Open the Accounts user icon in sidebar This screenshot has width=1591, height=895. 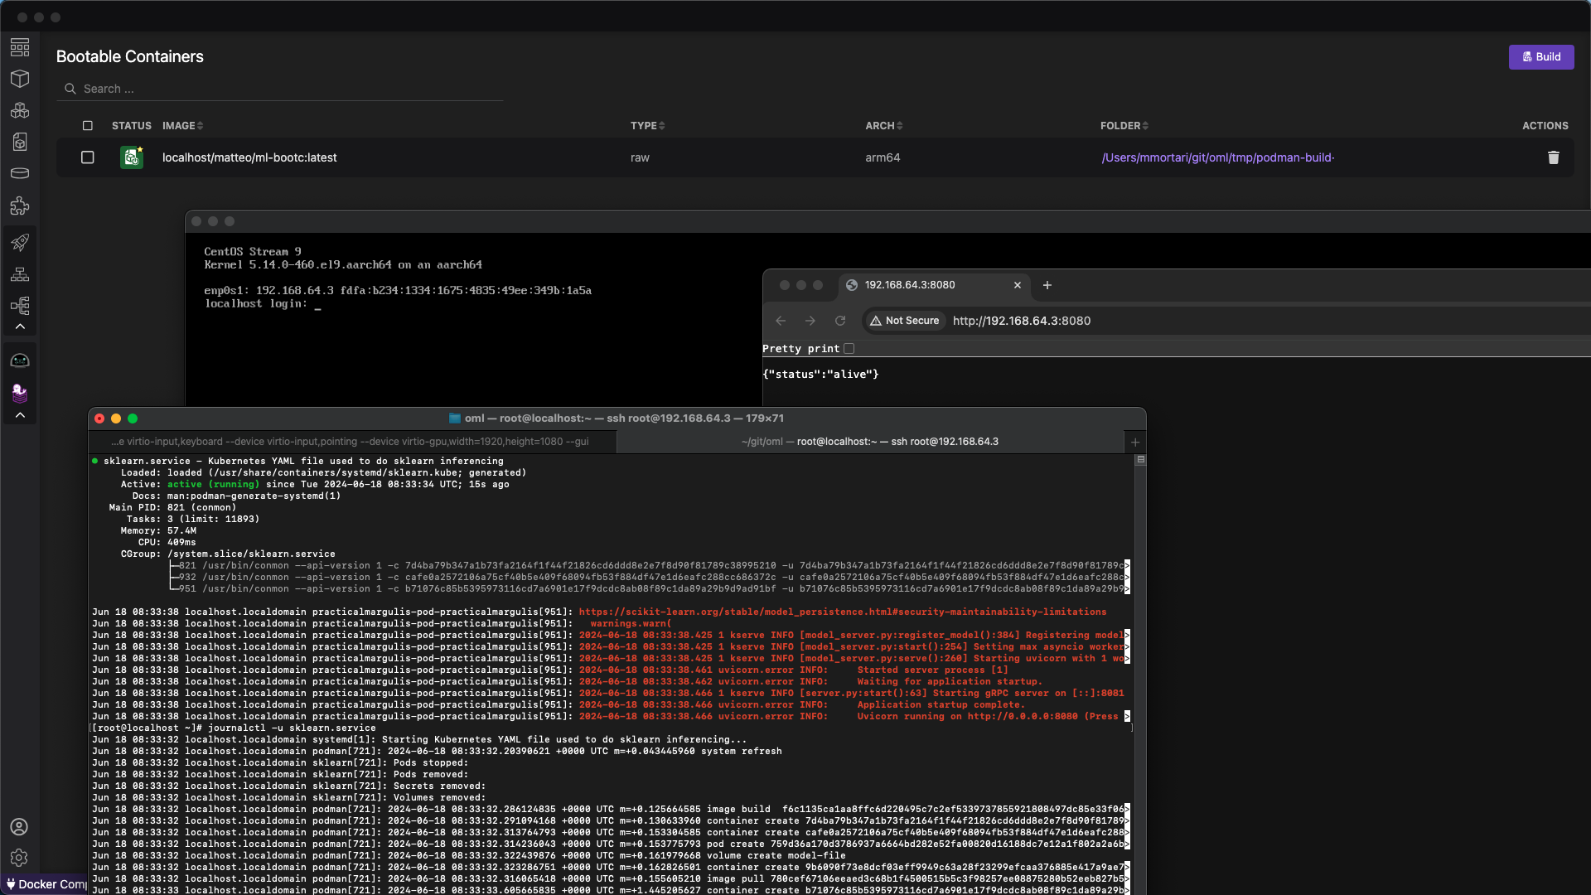pyautogui.click(x=19, y=827)
